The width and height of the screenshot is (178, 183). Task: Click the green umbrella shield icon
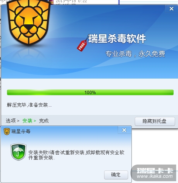click(x=18, y=152)
